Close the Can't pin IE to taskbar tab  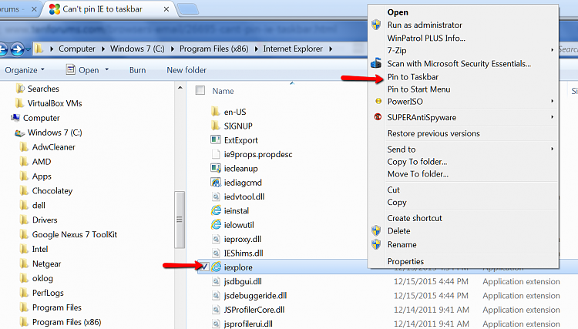(x=166, y=9)
